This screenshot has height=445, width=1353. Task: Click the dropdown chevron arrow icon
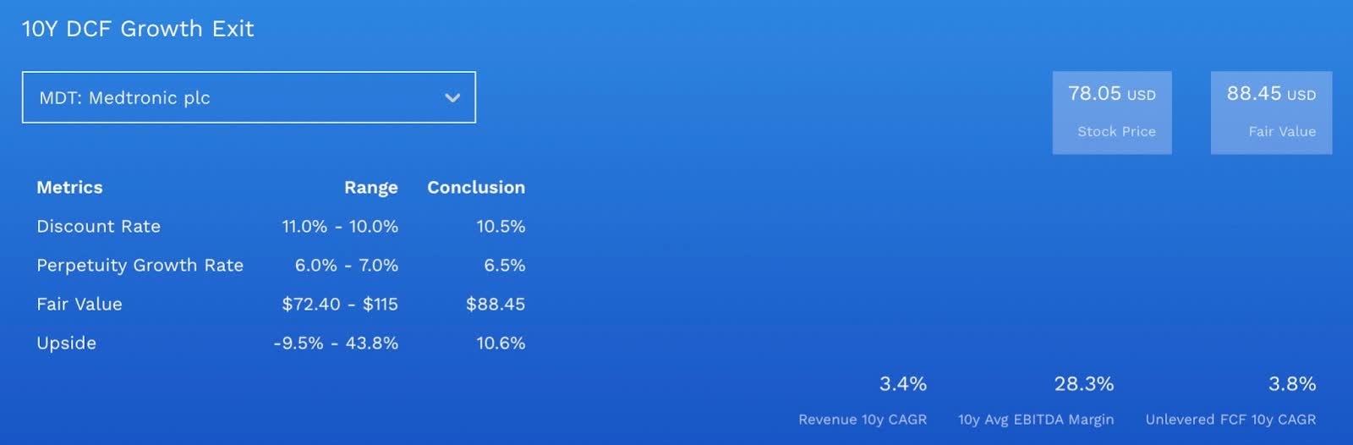coord(452,98)
